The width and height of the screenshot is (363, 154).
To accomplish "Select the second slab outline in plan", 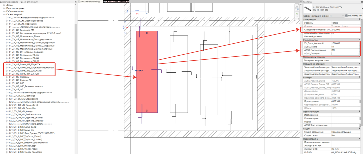I will [179, 74].
